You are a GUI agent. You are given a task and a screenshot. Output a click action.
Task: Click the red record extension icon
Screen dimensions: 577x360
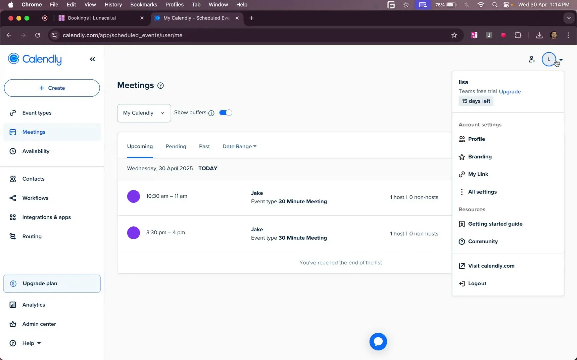pos(503,35)
